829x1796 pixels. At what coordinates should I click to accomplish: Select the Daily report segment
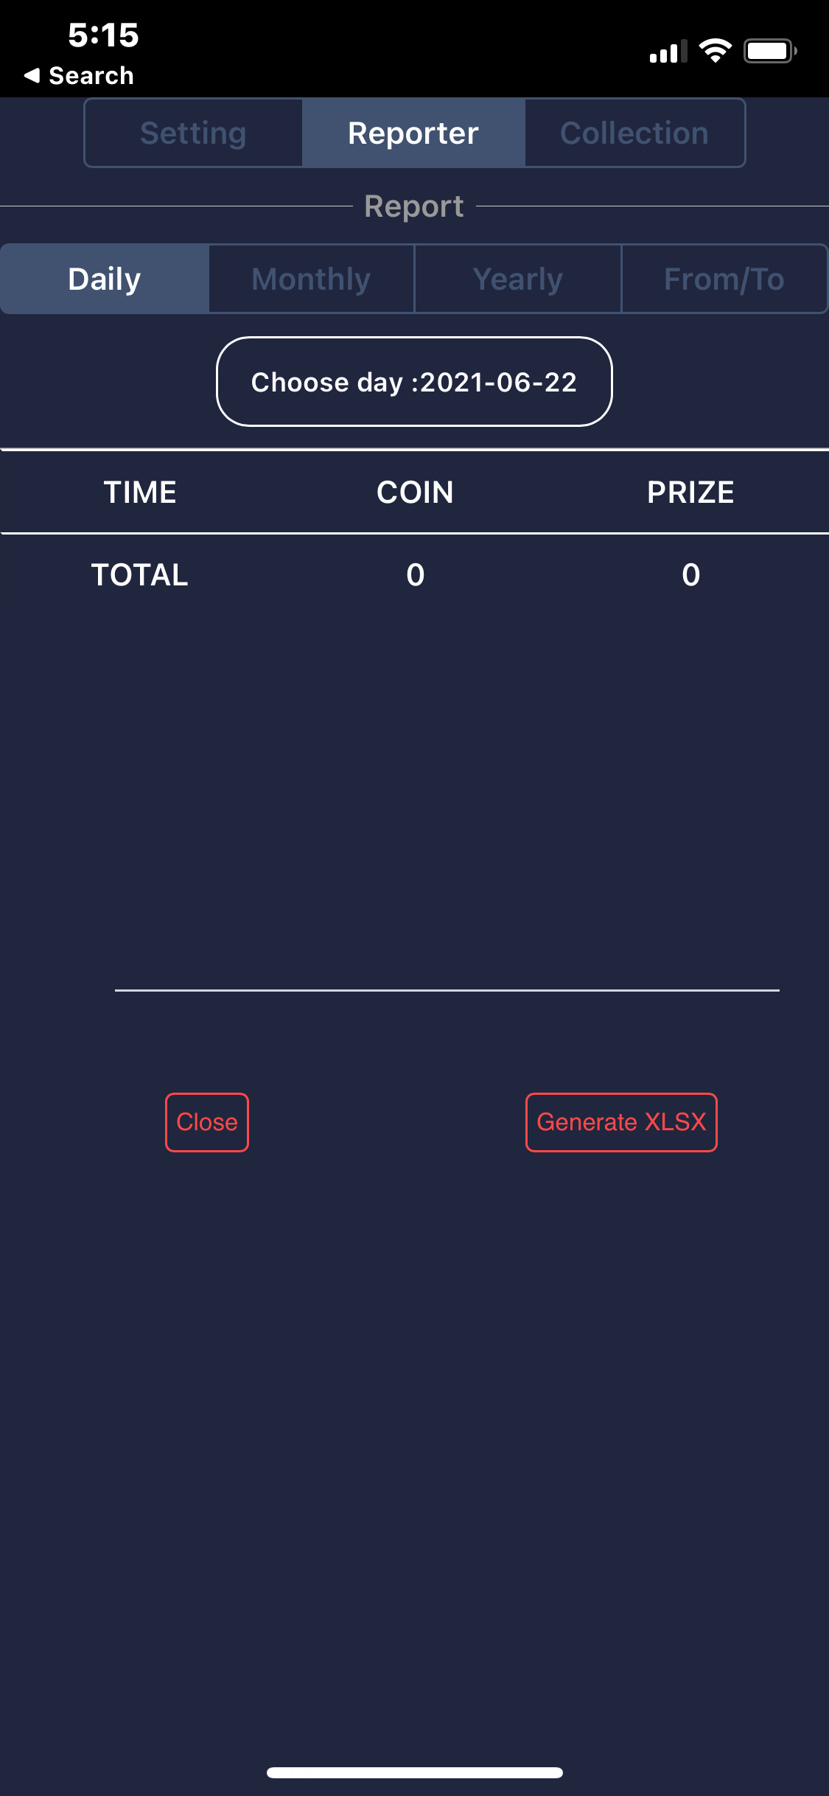click(105, 279)
